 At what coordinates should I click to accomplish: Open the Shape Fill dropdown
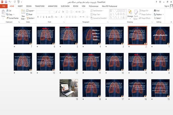tap(144, 11)
